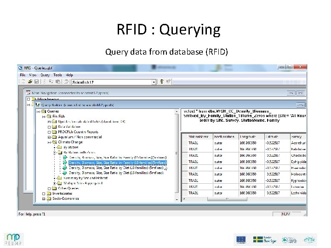Screen dimensions: 331x248
Task: Click the Family column header
Action: pyautogui.click(x=298, y=137)
